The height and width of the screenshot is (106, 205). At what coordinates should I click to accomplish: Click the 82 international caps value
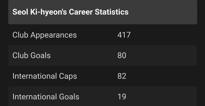[122, 76]
